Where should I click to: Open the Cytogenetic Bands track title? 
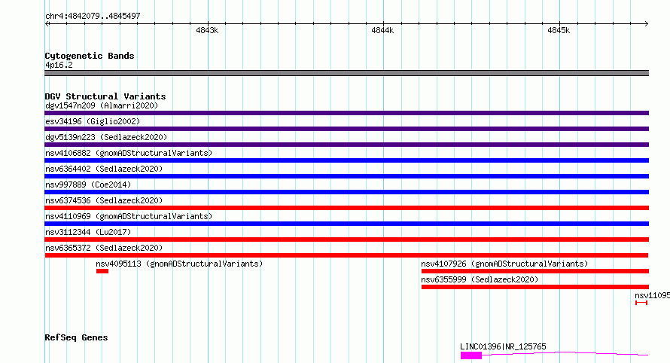[x=90, y=56]
